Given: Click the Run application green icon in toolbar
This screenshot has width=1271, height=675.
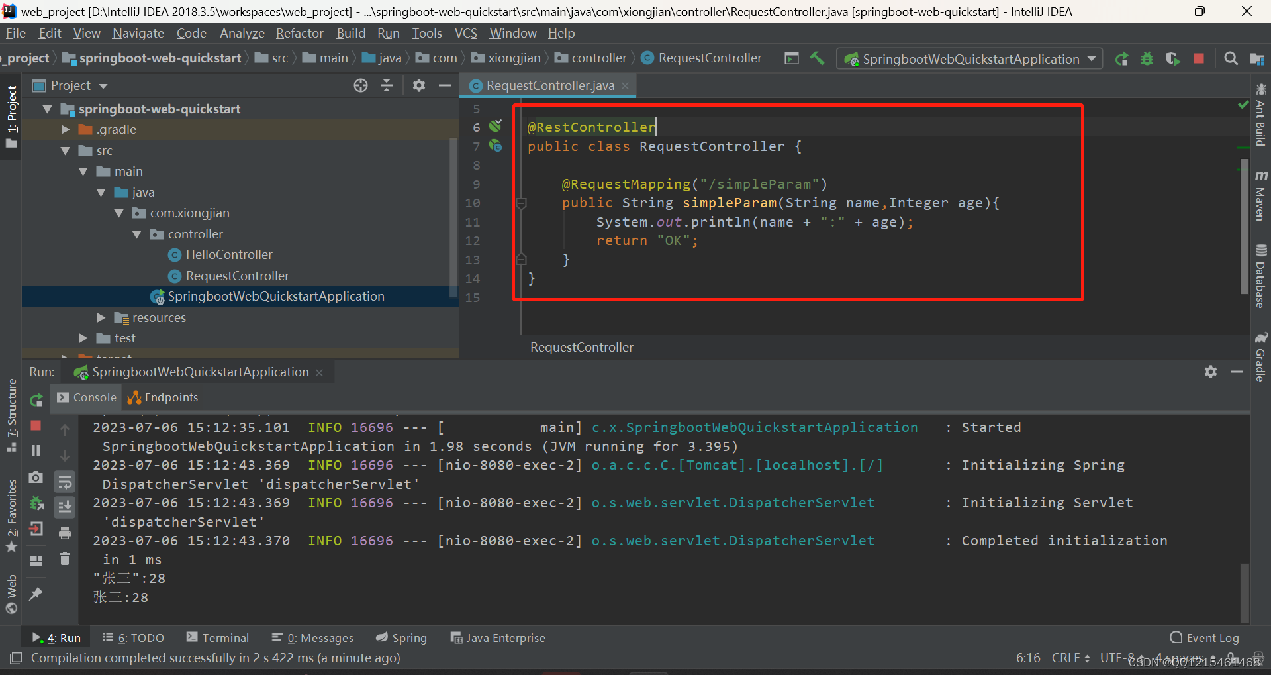Looking at the screenshot, I should pyautogui.click(x=1121, y=59).
